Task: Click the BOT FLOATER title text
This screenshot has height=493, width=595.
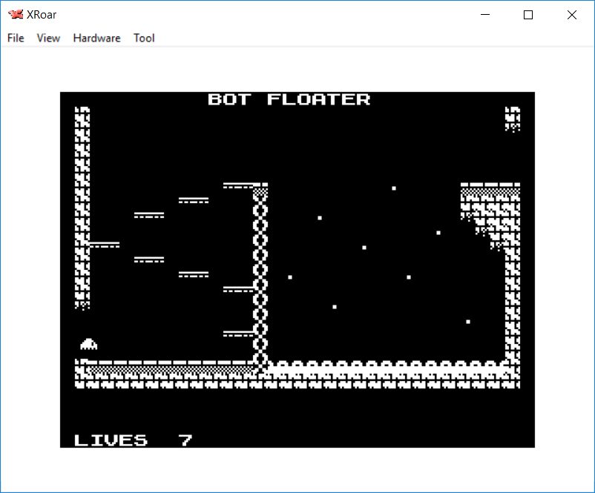Action: point(289,99)
